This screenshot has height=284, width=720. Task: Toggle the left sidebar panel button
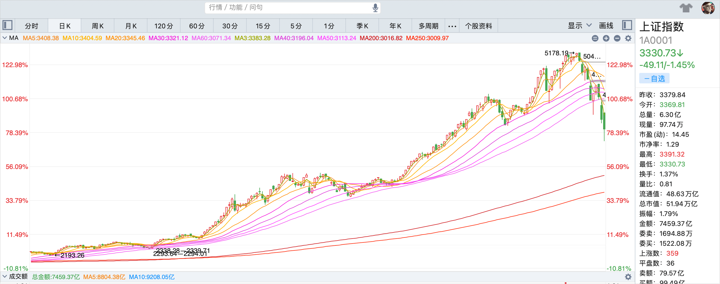click(x=7, y=25)
